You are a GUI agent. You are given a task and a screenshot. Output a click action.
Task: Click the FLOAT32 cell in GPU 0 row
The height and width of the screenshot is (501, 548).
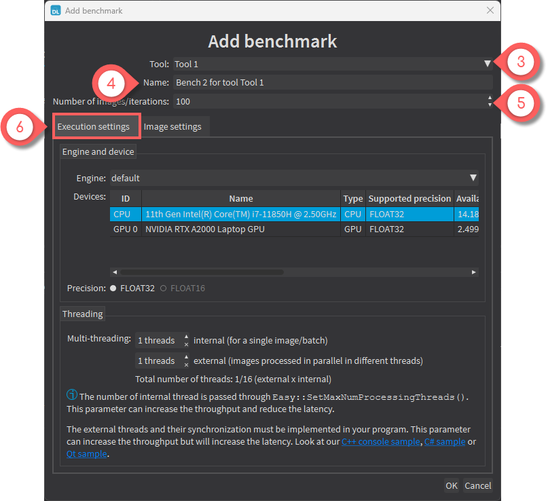409,229
